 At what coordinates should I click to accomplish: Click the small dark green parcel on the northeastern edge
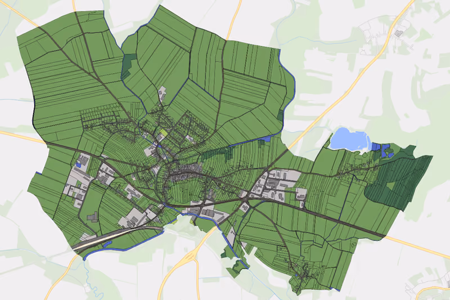[x=280, y=115]
